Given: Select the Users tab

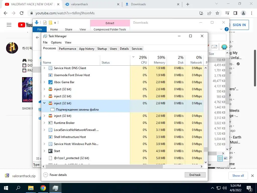Looking at the screenshot, I should [113, 49].
